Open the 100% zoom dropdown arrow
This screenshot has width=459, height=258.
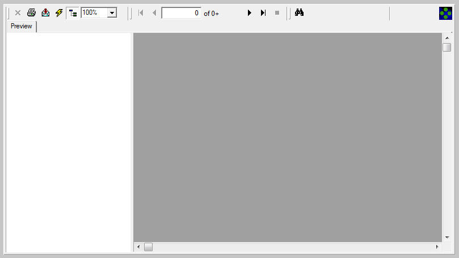click(112, 13)
